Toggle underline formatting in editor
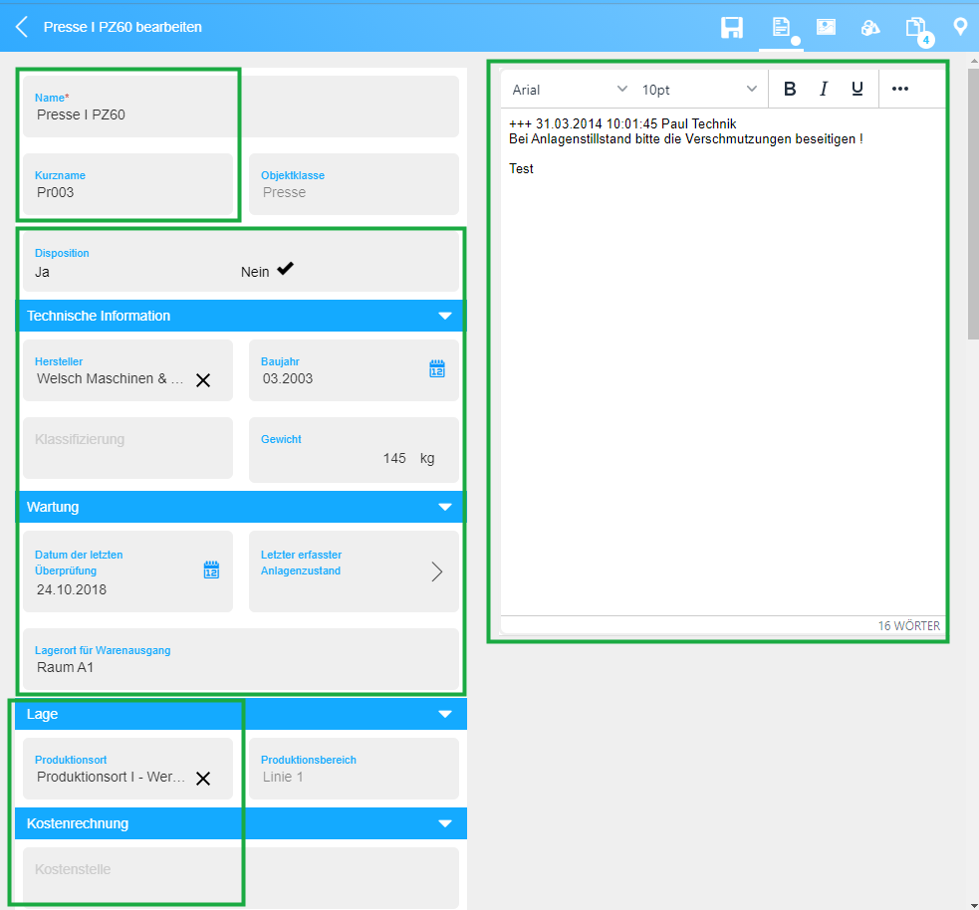 tap(857, 89)
